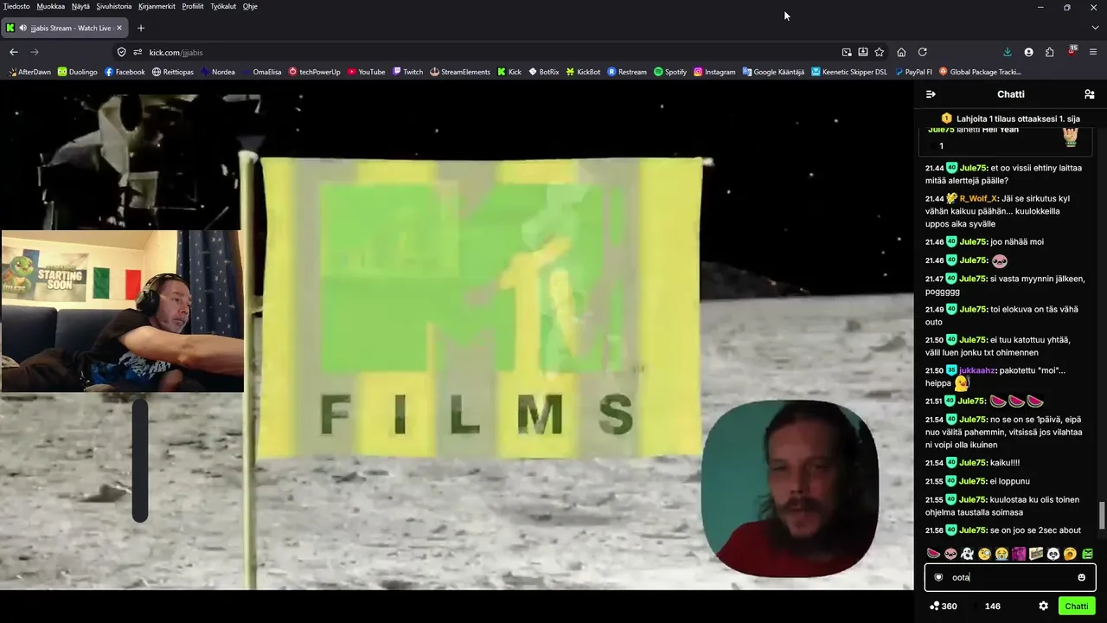Open the Spotify bookmark

pos(670,72)
